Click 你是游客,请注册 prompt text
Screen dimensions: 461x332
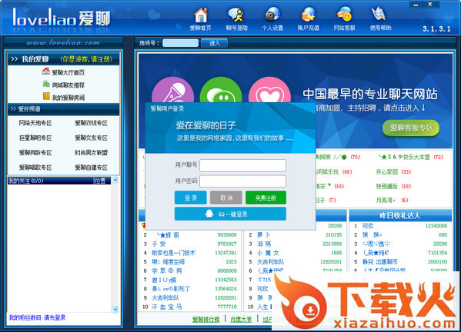click(86, 59)
